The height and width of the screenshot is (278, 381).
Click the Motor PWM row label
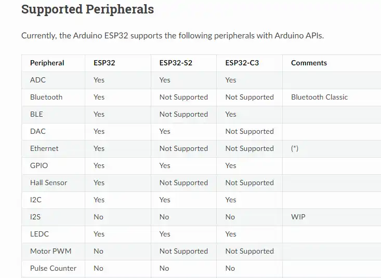(x=50, y=251)
